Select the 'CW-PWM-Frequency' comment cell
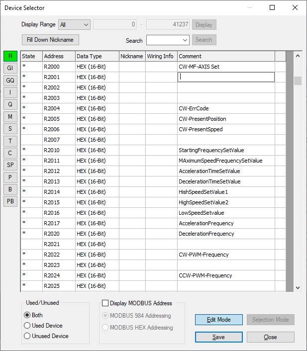The height and width of the screenshot is (351, 307). (x=226, y=255)
